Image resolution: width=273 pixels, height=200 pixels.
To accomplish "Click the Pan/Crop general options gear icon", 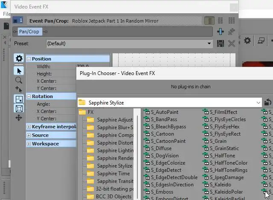I will (19, 58).
